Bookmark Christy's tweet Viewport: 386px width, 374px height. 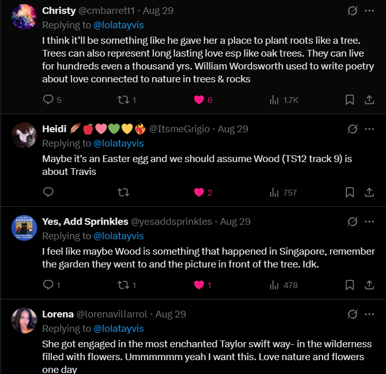[349, 100]
